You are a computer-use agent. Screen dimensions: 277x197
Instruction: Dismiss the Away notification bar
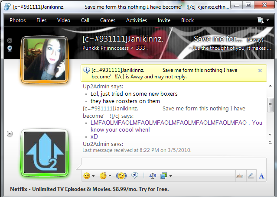point(260,71)
